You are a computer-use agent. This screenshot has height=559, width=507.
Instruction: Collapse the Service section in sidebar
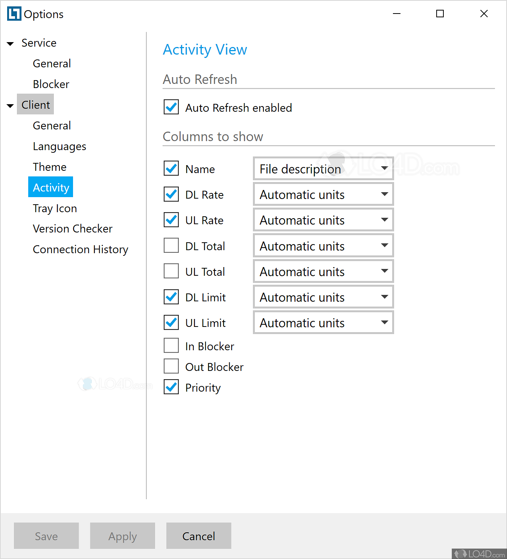10,43
